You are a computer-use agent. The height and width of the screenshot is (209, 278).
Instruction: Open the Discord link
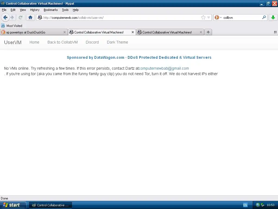click(x=92, y=42)
